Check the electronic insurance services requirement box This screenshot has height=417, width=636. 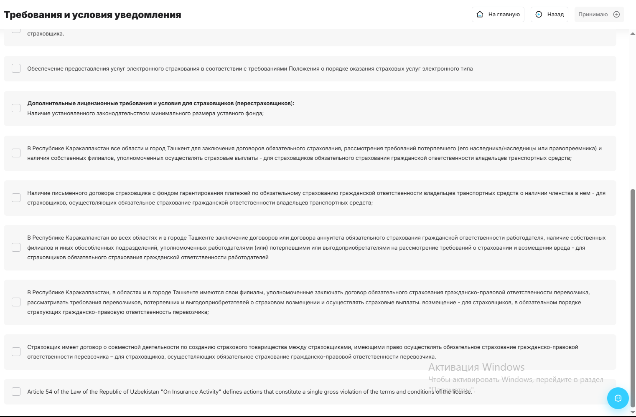coord(16,68)
